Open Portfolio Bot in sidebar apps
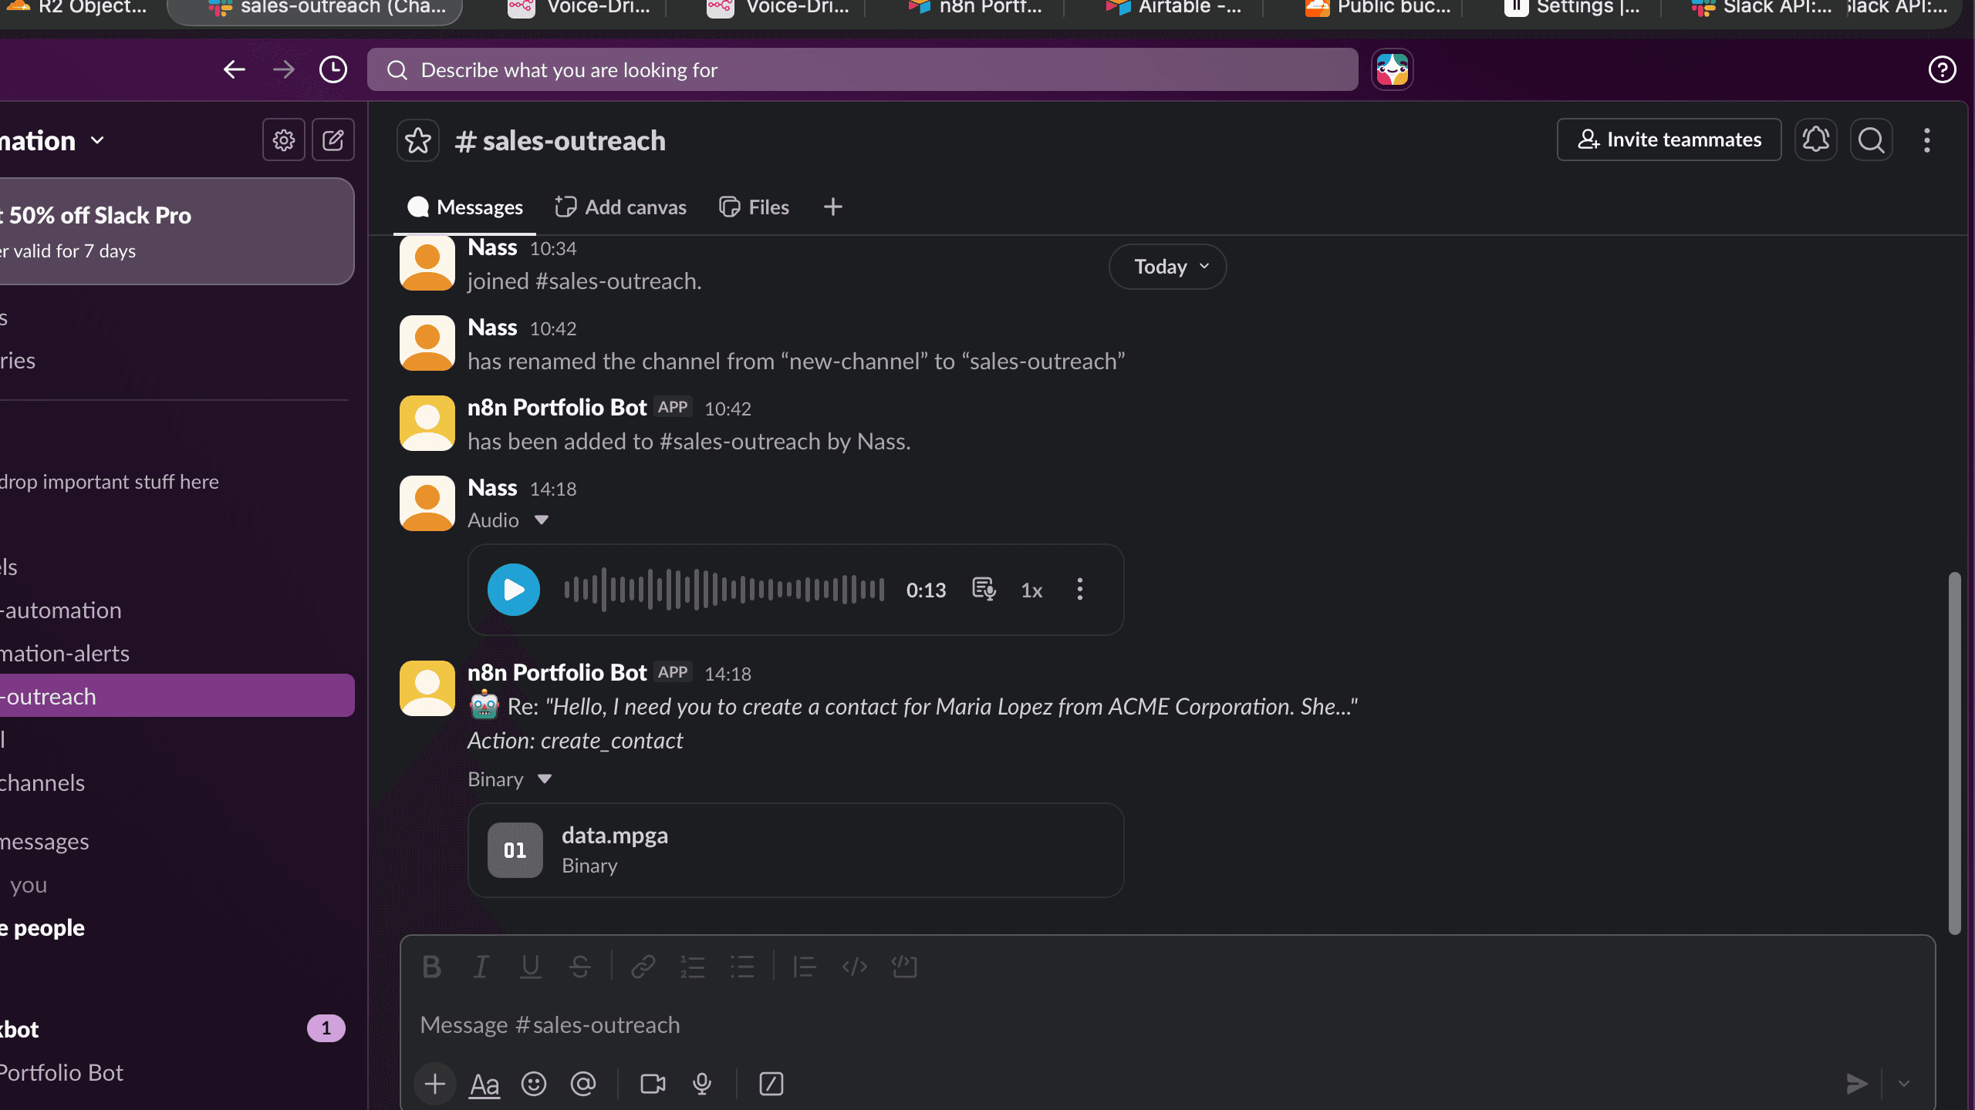 [x=177, y=1072]
